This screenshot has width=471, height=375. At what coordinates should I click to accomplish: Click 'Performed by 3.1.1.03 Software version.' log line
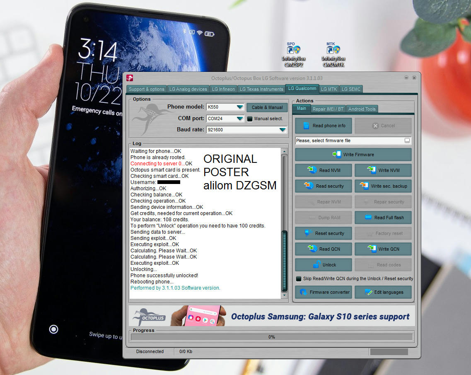(175, 288)
